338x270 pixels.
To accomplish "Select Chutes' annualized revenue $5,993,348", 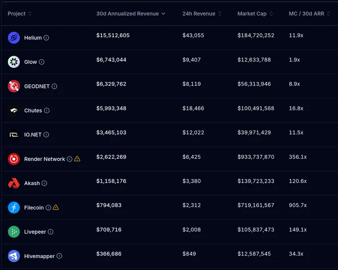I will tap(111, 108).
